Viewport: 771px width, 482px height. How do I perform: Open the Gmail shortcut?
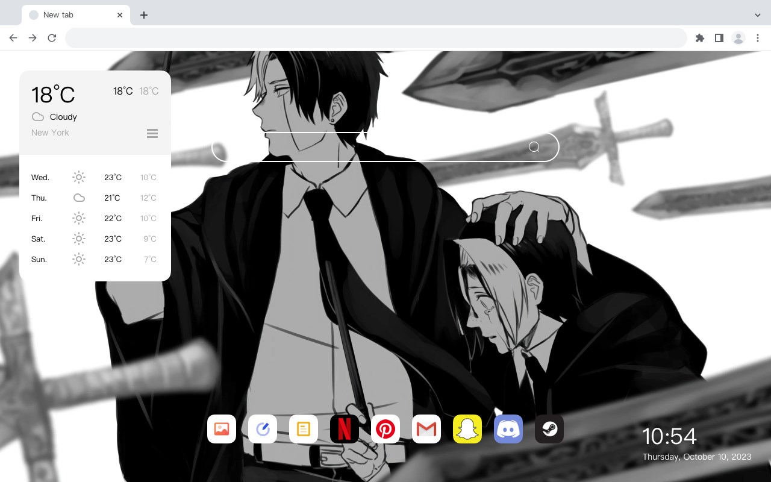click(x=426, y=429)
